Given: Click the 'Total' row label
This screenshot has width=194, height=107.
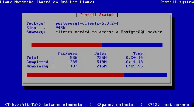Looking at the screenshot, I should (32, 58).
